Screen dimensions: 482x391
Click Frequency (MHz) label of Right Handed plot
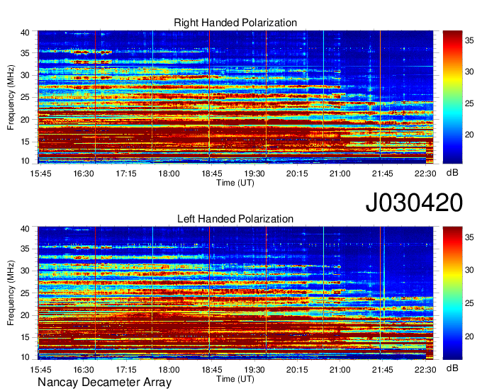click(11, 97)
